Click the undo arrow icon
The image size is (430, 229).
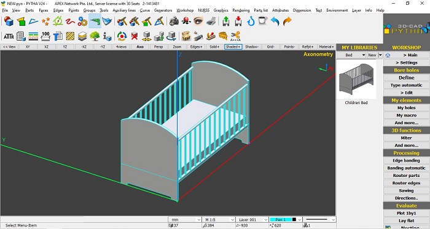275,21
